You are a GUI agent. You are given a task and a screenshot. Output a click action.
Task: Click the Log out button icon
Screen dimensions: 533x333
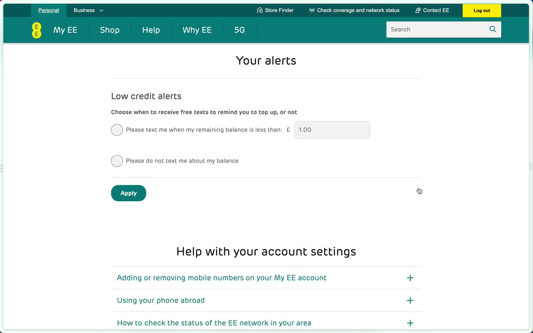tap(482, 10)
